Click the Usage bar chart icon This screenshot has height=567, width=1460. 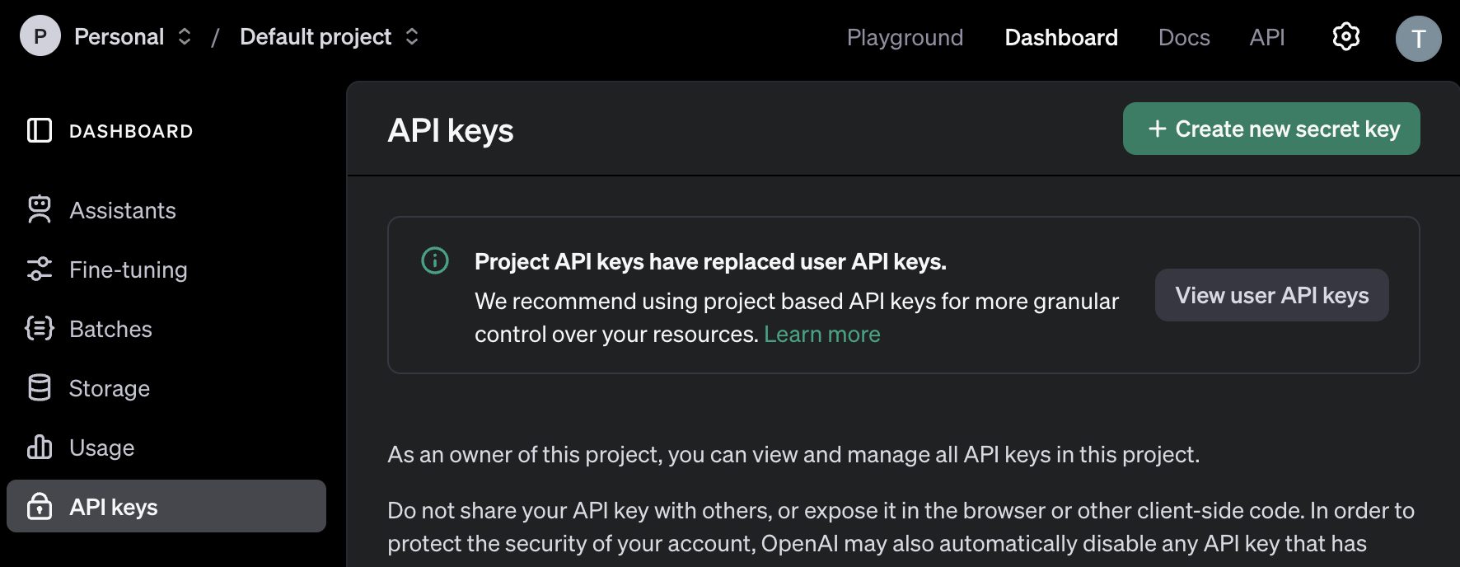pos(40,448)
